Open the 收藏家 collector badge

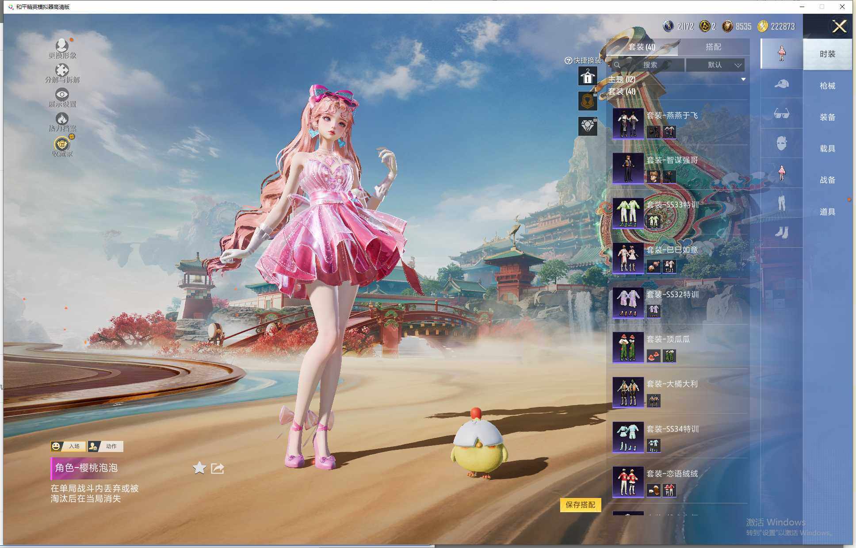[62, 144]
